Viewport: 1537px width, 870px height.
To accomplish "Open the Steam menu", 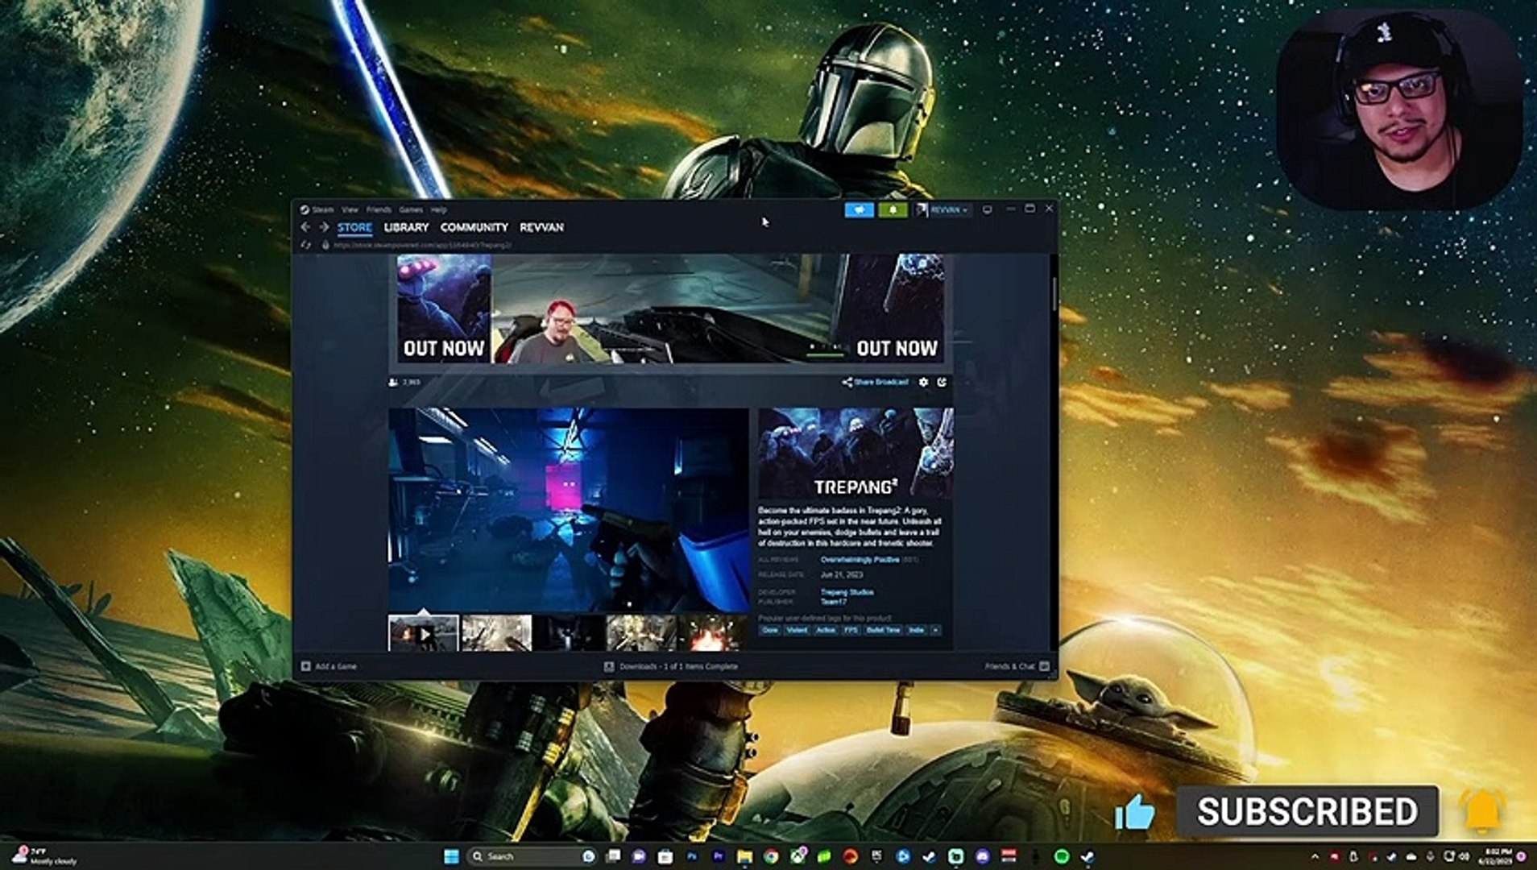I will [x=323, y=209].
